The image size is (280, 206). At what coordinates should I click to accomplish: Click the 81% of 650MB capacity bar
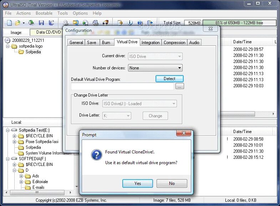tap(239, 23)
